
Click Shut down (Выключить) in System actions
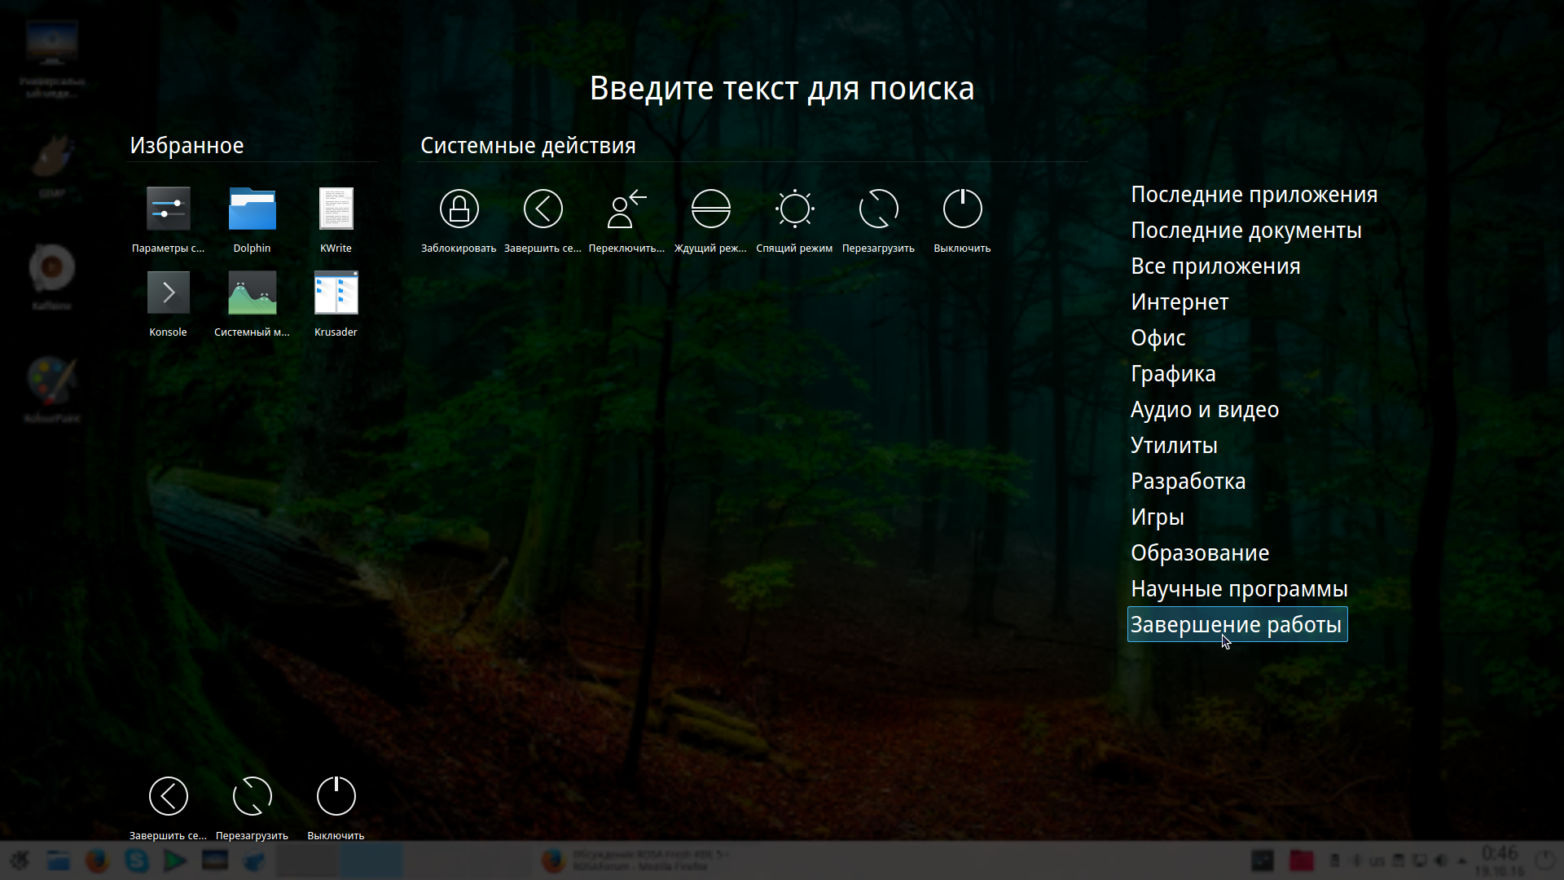click(962, 209)
